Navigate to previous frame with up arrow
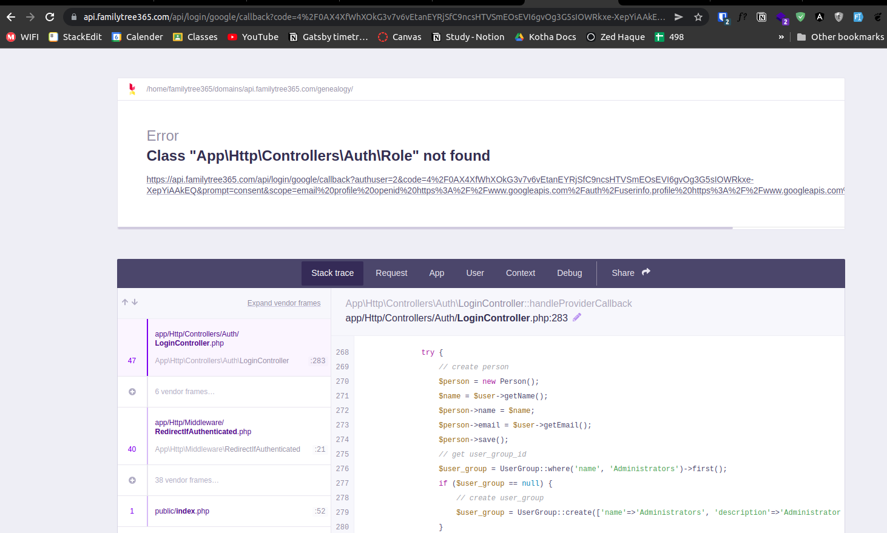Image resolution: width=887 pixels, height=533 pixels. point(124,301)
